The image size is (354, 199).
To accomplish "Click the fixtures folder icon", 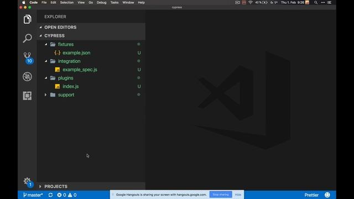I will [53, 44].
